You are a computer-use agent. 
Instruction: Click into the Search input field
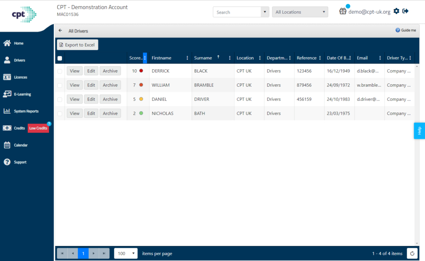coord(237,12)
